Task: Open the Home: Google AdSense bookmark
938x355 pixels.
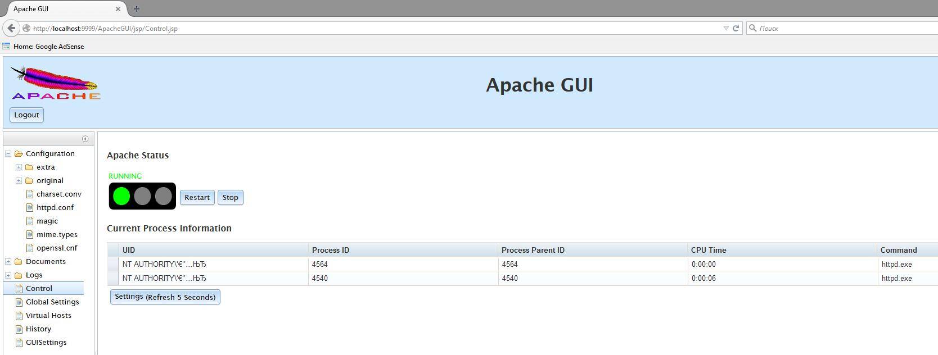Action: click(x=43, y=46)
